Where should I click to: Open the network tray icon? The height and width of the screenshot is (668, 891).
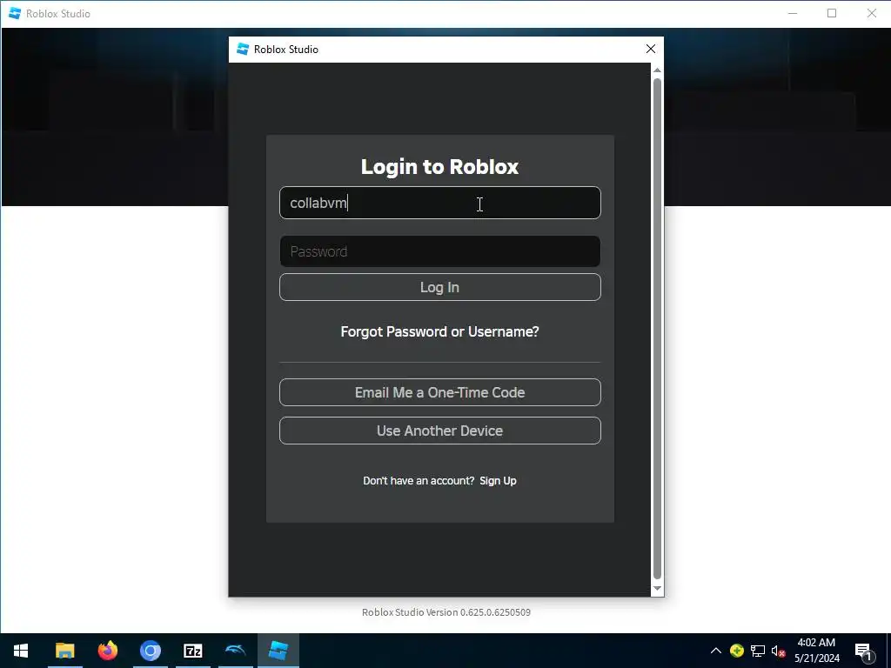(758, 651)
